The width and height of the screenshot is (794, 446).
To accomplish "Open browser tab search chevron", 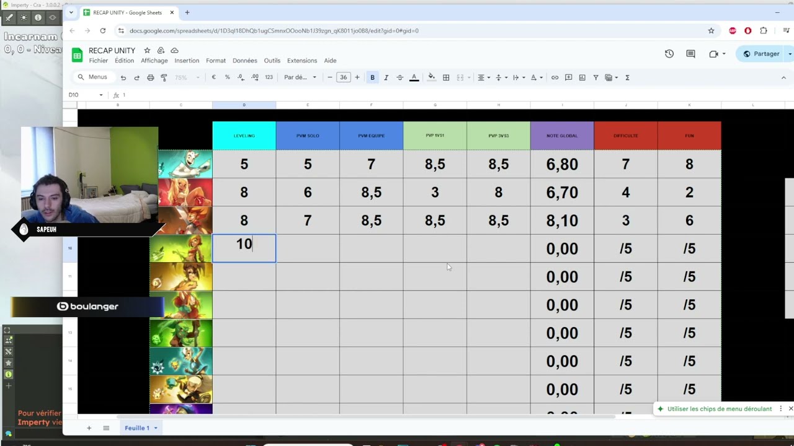I will (71, 12).
